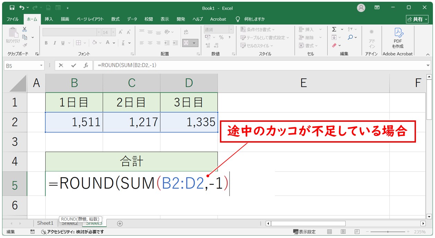
Task: Click the 表示設定 display settings button
Action: (x=304, y=232)
